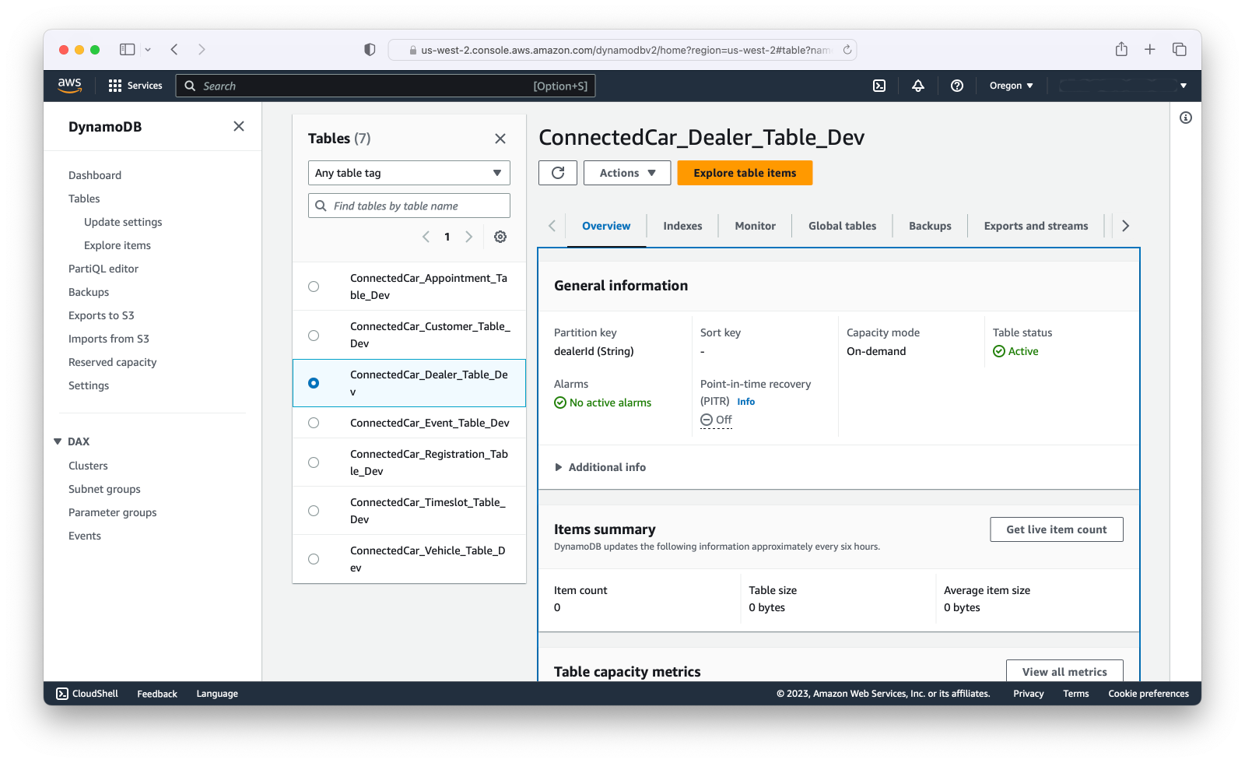Go to previous page of tables
Viewport: 1245px width, 763px height.
(426, 237)
